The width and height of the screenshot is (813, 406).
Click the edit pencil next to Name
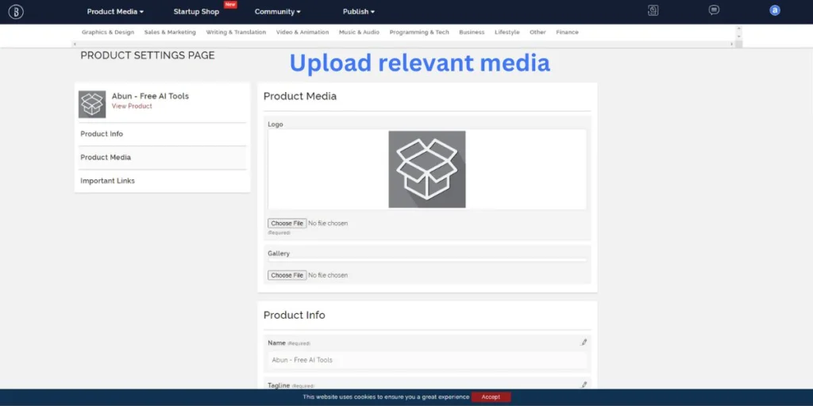[x=584, y=343]
